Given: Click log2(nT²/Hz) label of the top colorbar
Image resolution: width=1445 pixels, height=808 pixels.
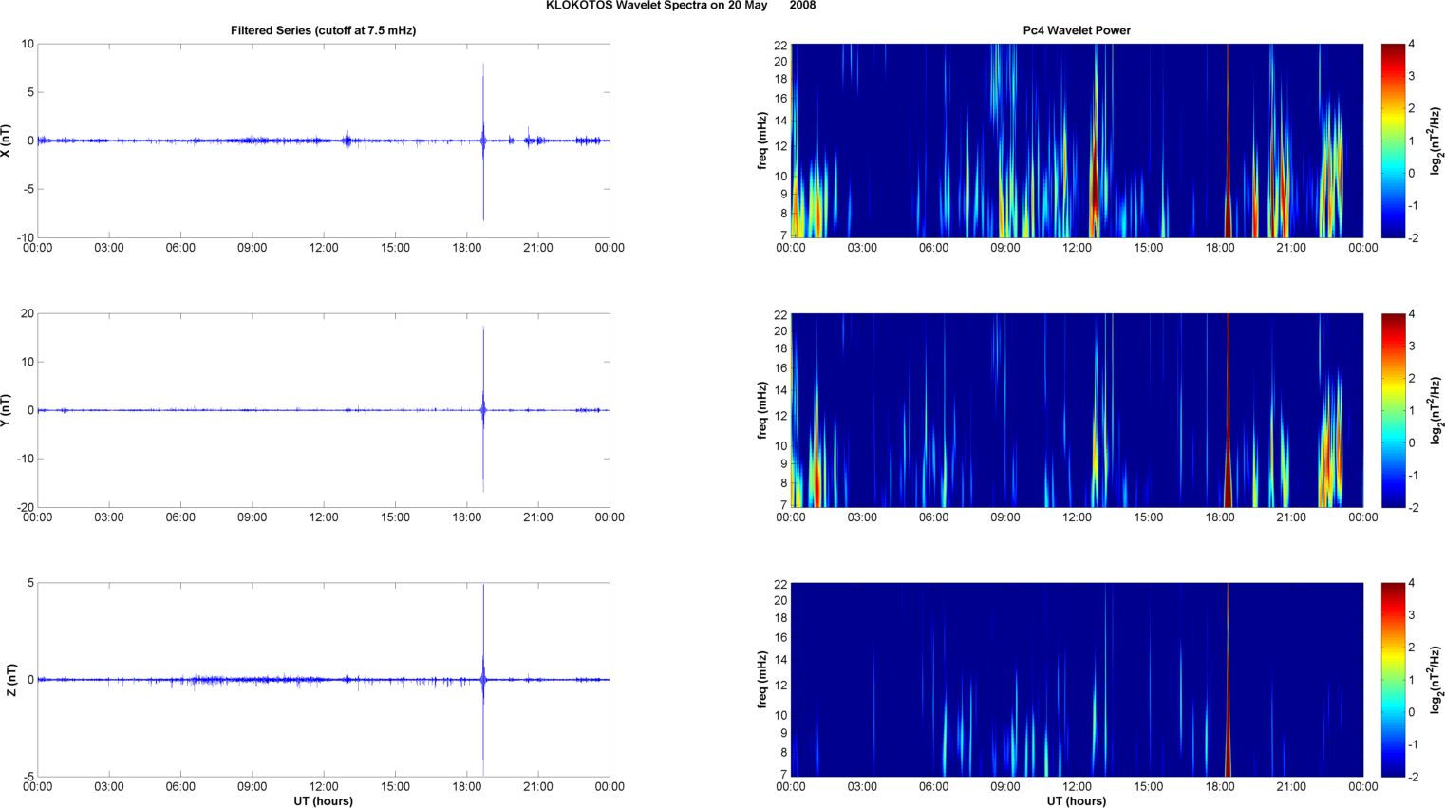Looking at the screenshot, I should point(1436,141).
